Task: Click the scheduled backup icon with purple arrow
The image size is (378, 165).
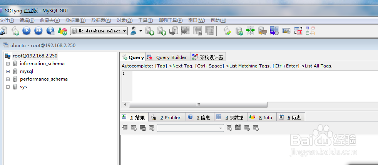Action: pos(274,31)
